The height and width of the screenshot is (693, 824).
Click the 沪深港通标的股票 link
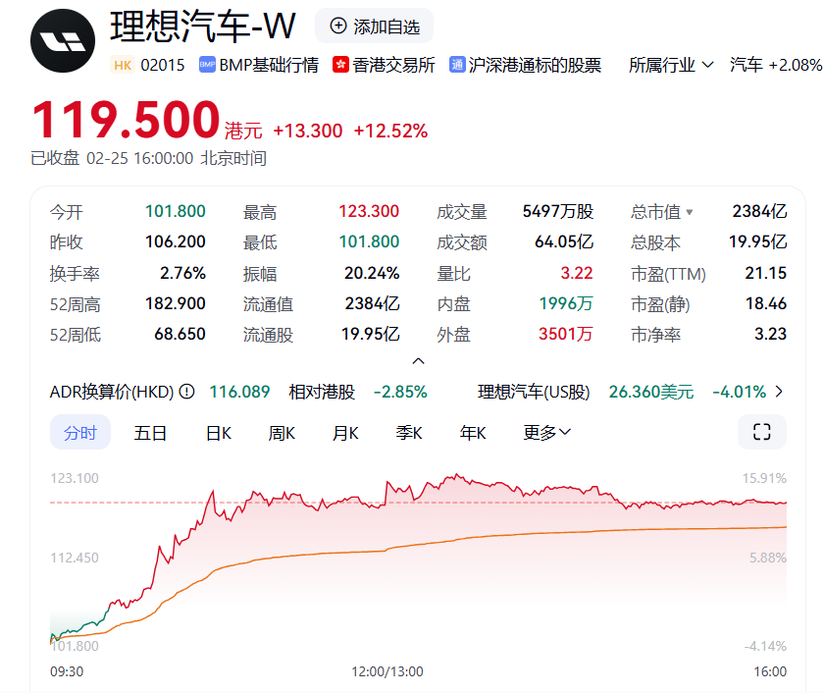pos(535,65)
